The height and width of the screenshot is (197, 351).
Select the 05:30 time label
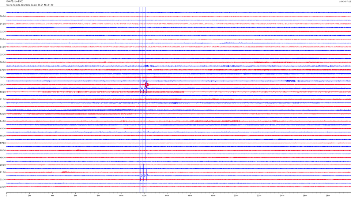tap(3, 54)
